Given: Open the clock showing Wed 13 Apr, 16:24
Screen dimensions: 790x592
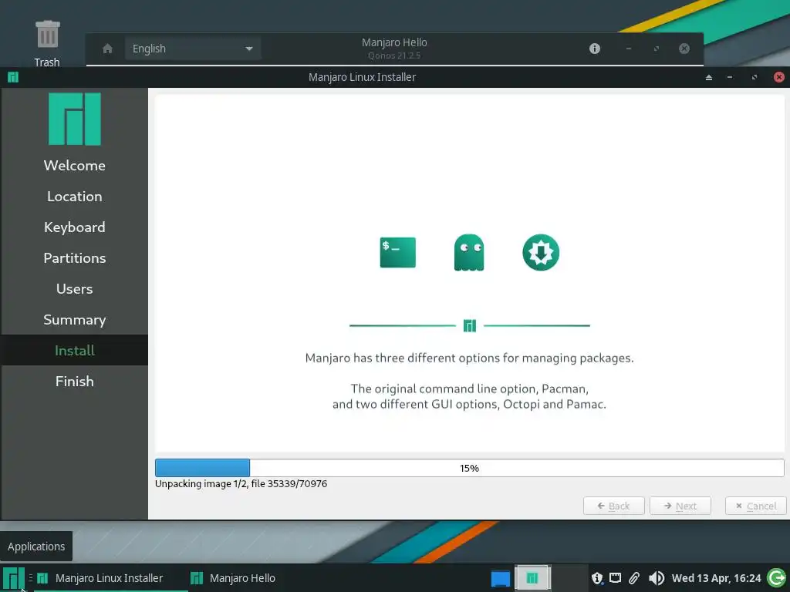Looking at the screenshot, I should click(716, 578).
